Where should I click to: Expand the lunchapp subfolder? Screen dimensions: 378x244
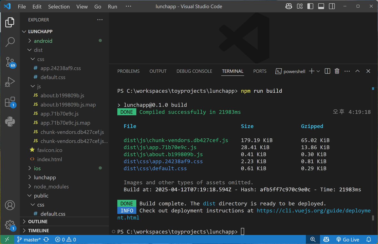(65, 177)
